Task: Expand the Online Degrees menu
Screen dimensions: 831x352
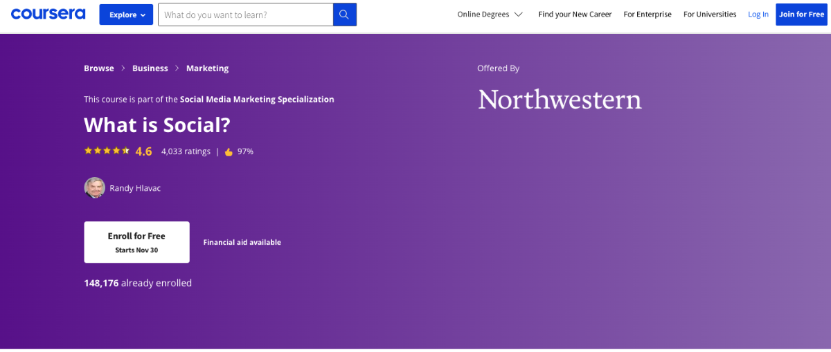Action: click(490, 15)
